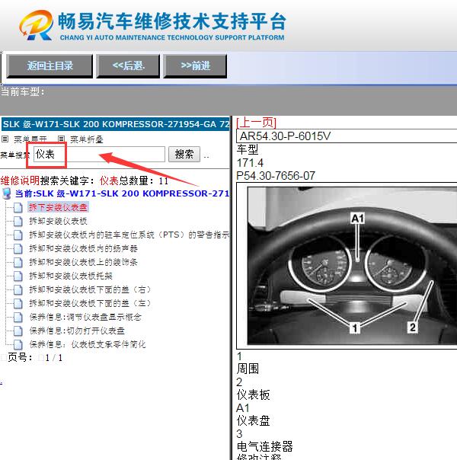Select the SLK 200 KOMPRESSOR title bar
The image size is (457, 460).
[116, 124]
